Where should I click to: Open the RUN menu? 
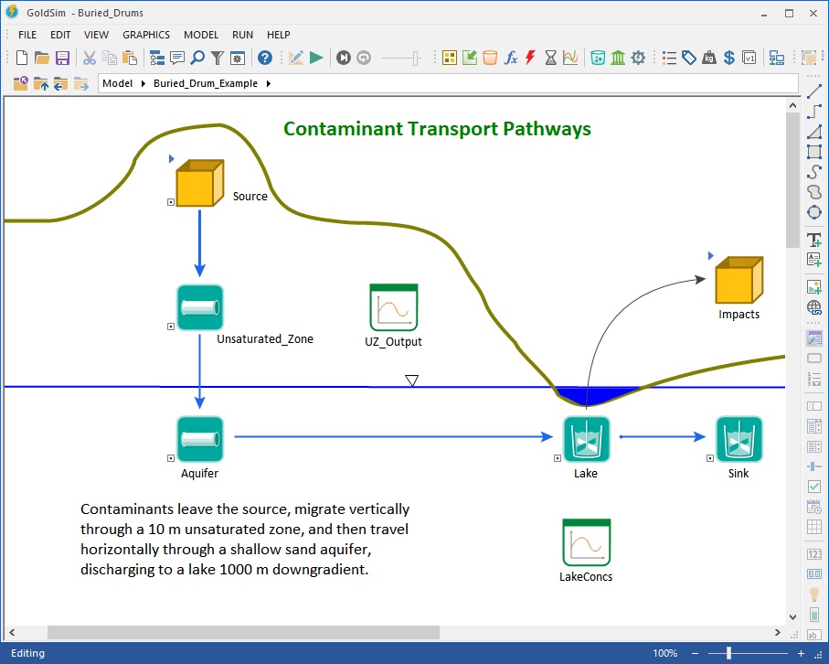[243, 35]
